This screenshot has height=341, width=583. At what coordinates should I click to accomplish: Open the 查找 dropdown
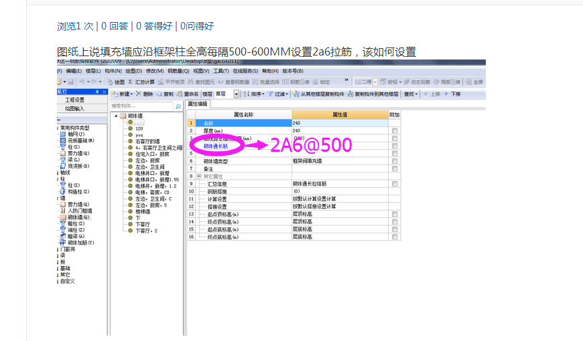point(411,94)
